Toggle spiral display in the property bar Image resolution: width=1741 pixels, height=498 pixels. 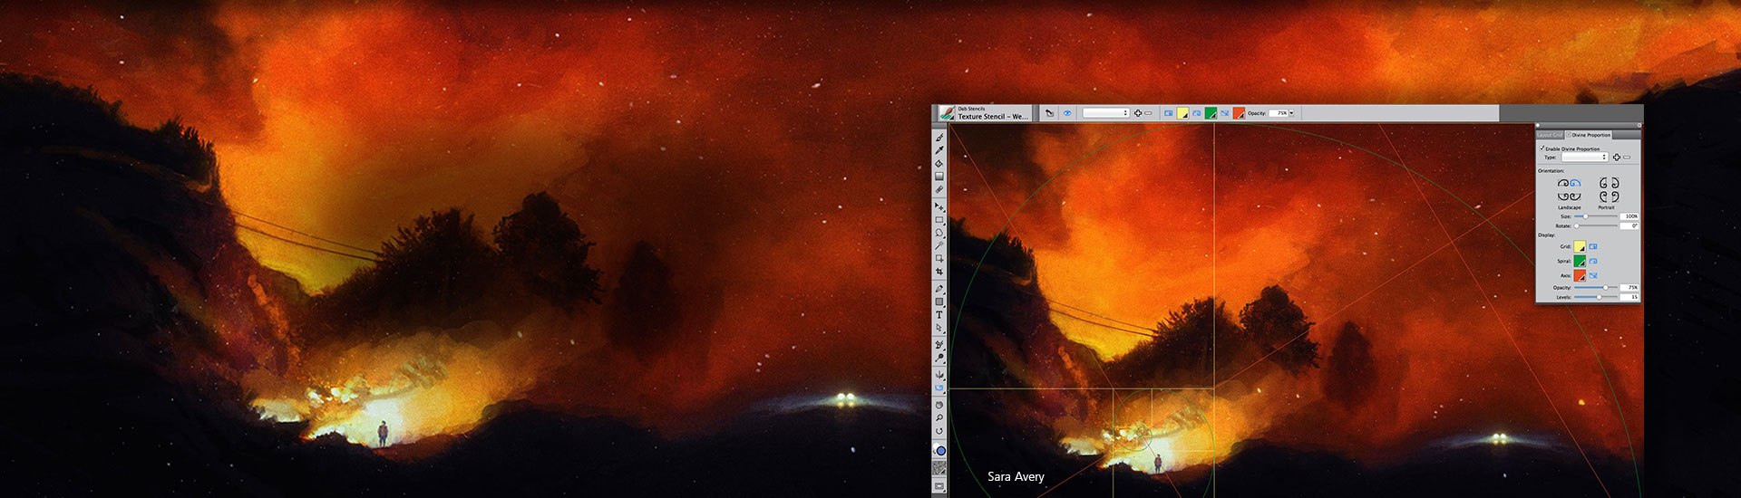pyautogui.click(x=1196, y=113)
